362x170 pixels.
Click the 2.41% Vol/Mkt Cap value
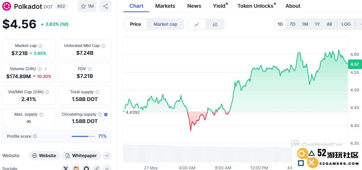click(29, 100)
